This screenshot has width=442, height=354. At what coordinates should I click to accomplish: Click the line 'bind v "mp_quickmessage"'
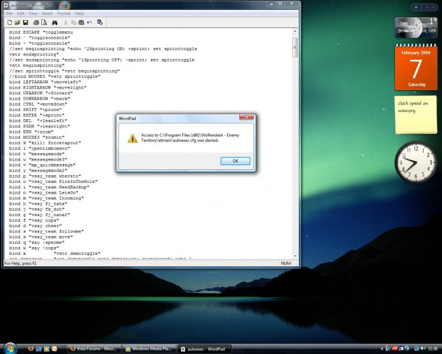[42, 165]
